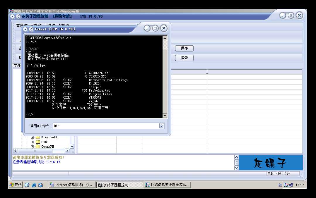Click log panel scroll up button
The height and width of the screenshot is (198, 316).
pyautogui.click(x=237, y=157)
